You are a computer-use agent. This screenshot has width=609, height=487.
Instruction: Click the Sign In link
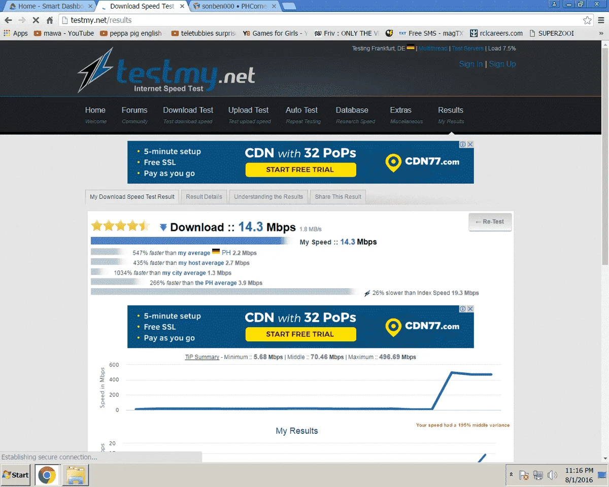point(470,64)
